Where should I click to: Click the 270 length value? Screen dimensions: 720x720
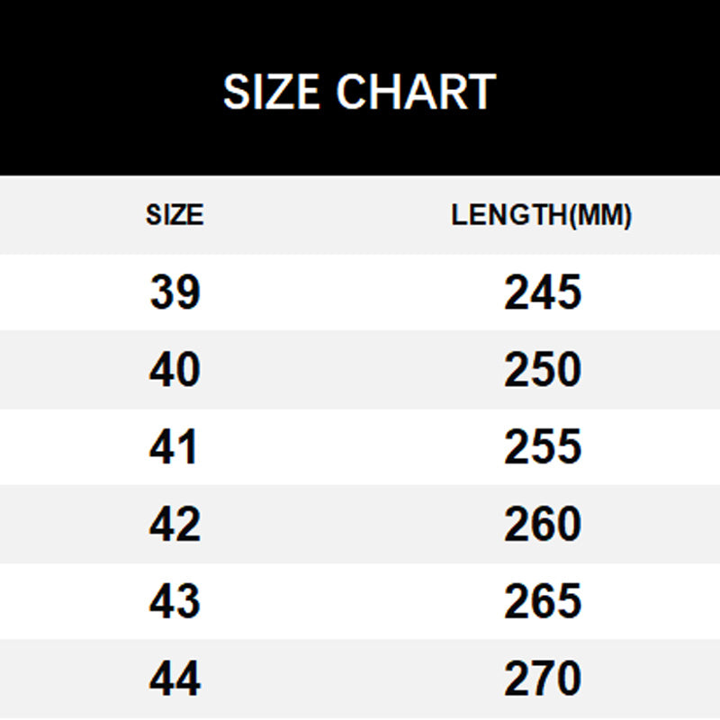543,679
